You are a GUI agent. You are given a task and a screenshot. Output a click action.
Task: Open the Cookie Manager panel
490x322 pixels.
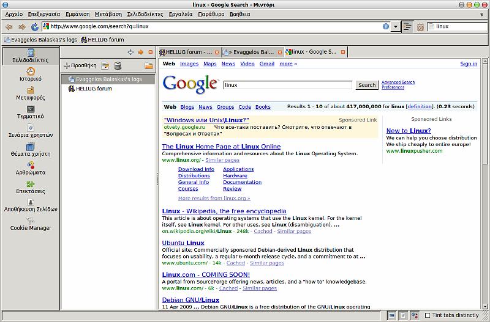tap(31, 224)
